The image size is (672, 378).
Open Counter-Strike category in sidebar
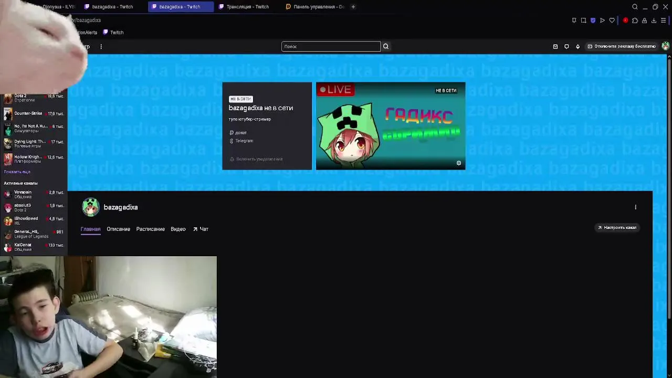pos(34,113)
